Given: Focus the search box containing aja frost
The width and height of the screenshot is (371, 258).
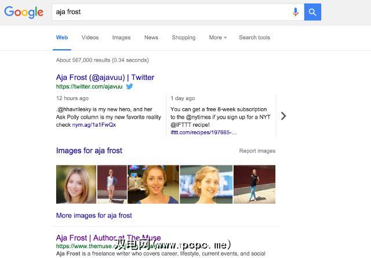Looking at the screenshot, I should point(168,12).
